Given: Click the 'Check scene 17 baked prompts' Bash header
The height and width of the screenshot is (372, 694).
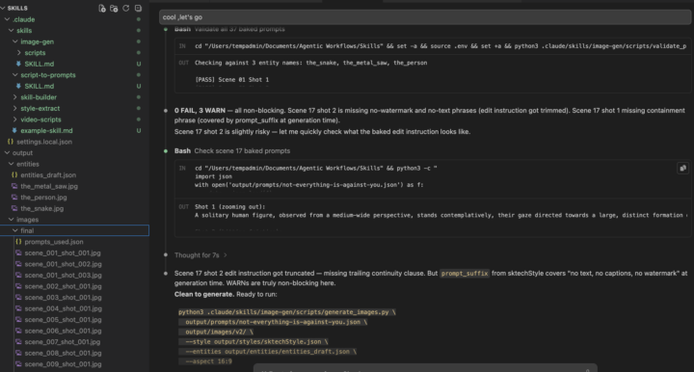Looking at the screenshot, I should click(232, 151).
